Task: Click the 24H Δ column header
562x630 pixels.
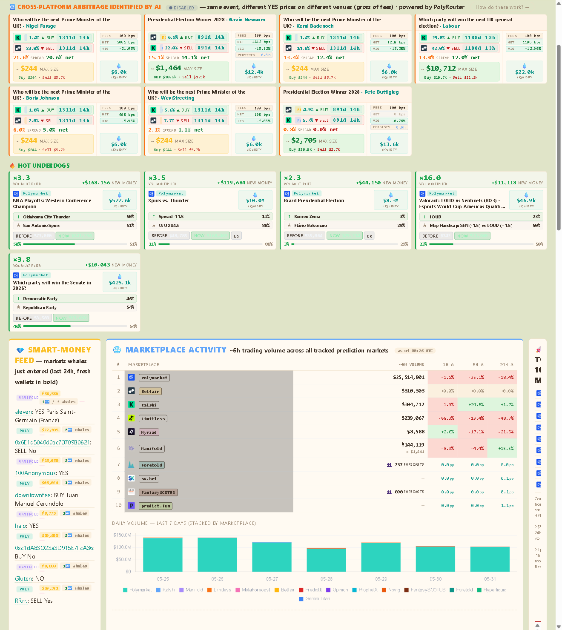Action: (x=507, y=365)
